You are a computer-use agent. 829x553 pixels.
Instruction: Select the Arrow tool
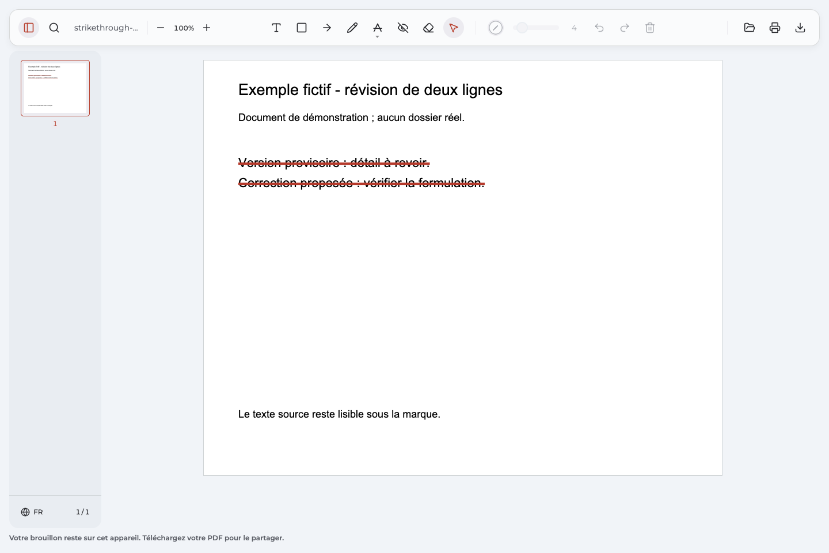327,28
